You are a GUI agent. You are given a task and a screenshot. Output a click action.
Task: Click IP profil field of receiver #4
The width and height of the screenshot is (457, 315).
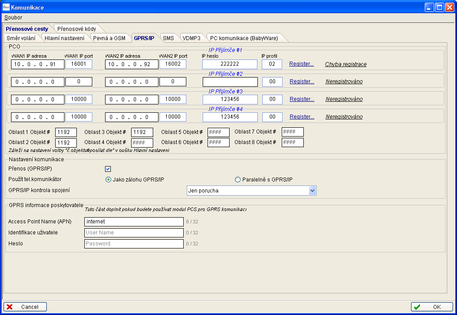pos(272,117)
